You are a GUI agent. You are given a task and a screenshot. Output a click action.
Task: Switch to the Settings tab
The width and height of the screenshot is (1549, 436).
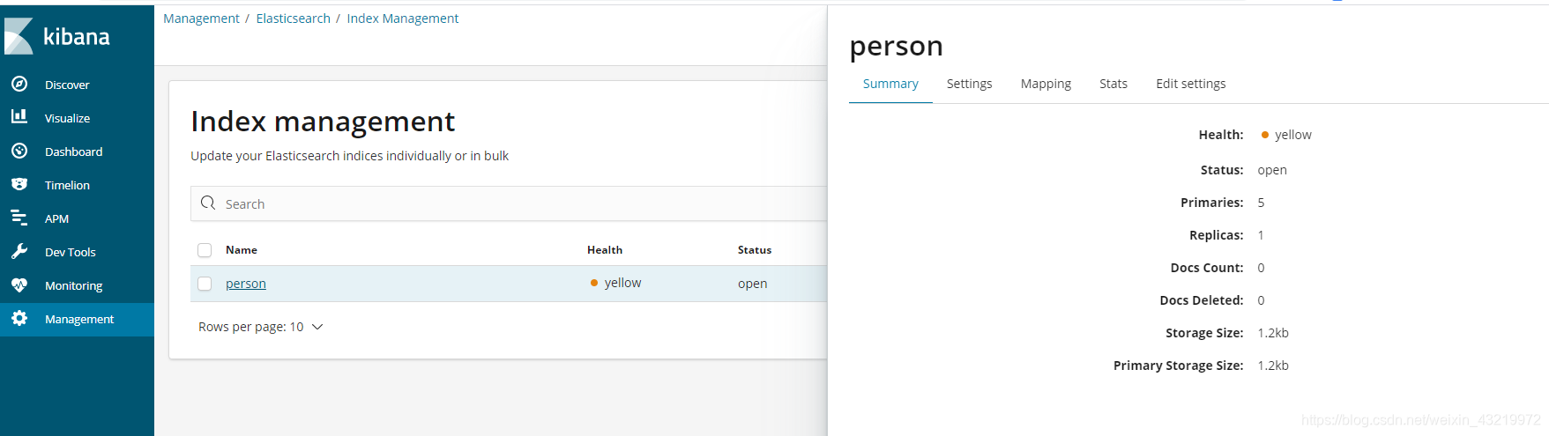tap(969, 84)
